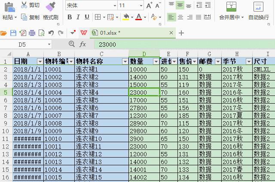Click the Cut (剪切) scissors icon

tap(24, 5)
